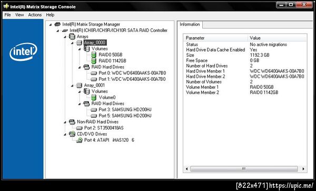Open the Actions menu
316x191 pixels.
[x=35, y=15]
